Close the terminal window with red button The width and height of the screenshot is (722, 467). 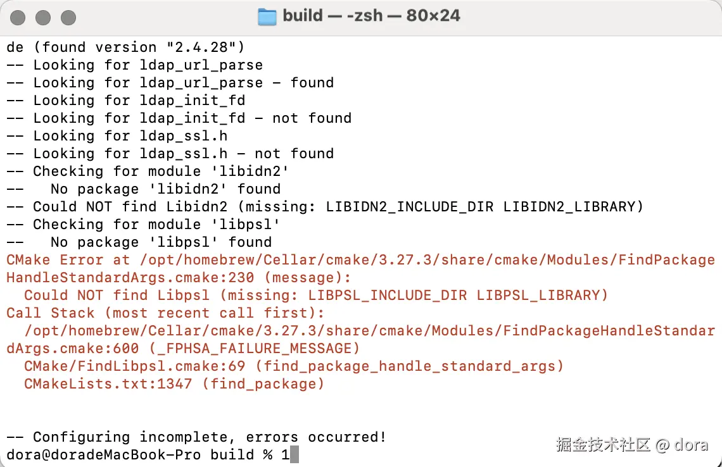tap(18, 17)
